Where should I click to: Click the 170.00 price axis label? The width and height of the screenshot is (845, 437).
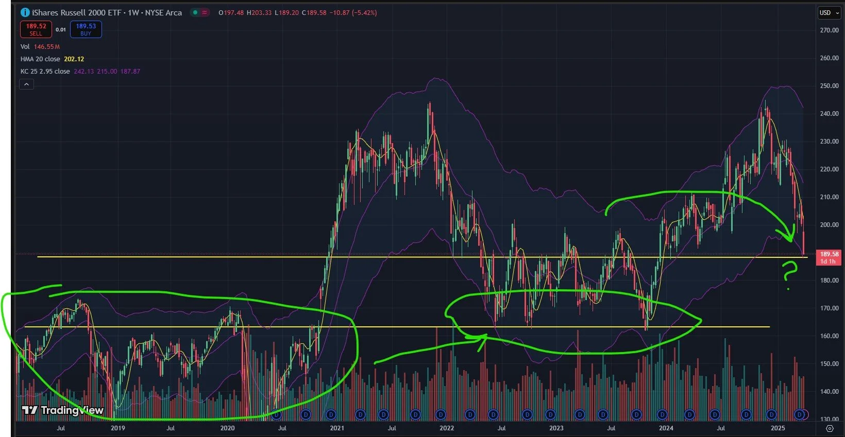coord(829,308)
